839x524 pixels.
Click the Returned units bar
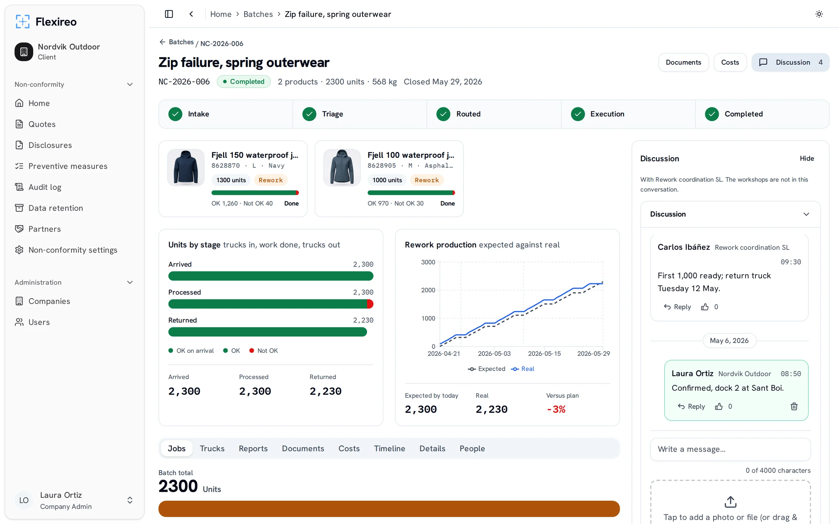267,332
